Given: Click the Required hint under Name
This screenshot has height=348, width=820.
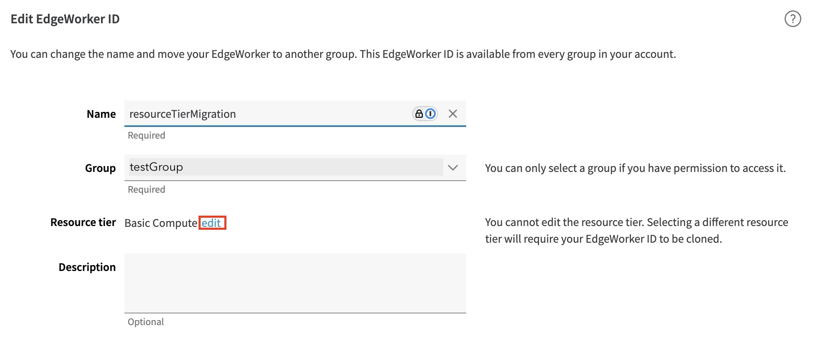Looking at the screenshot, I should click(147, 135).
